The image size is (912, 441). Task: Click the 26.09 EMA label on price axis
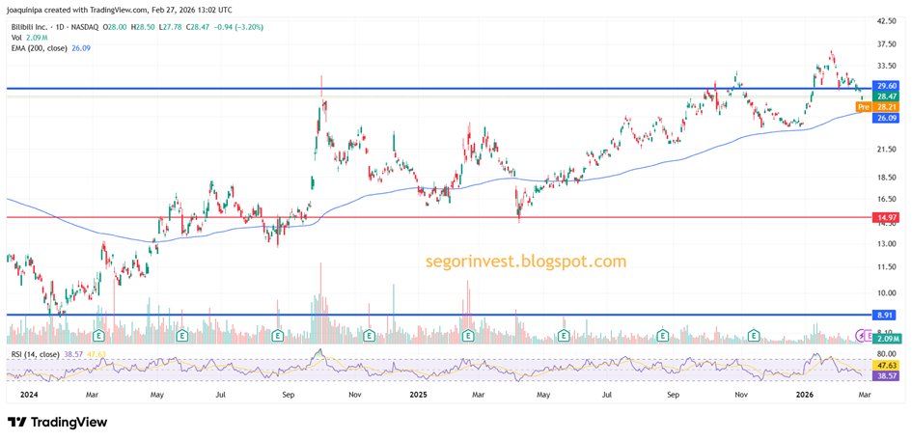click(x=886, y=118)
